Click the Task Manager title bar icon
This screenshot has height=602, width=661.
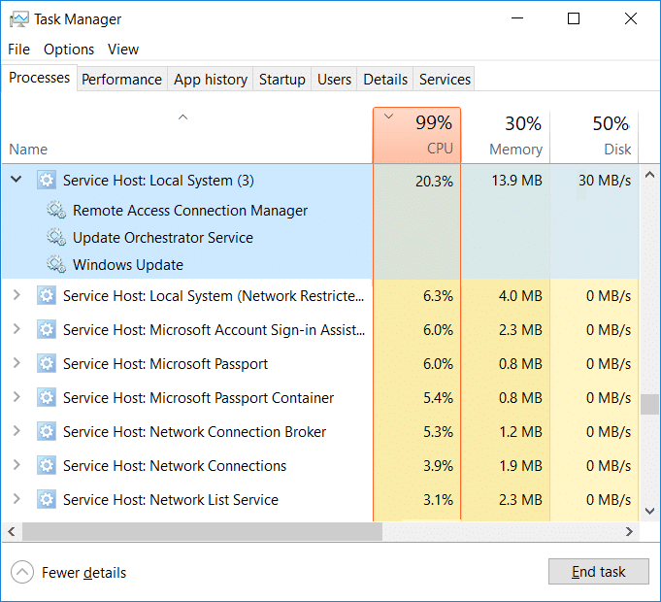click(x=18, y=18)
